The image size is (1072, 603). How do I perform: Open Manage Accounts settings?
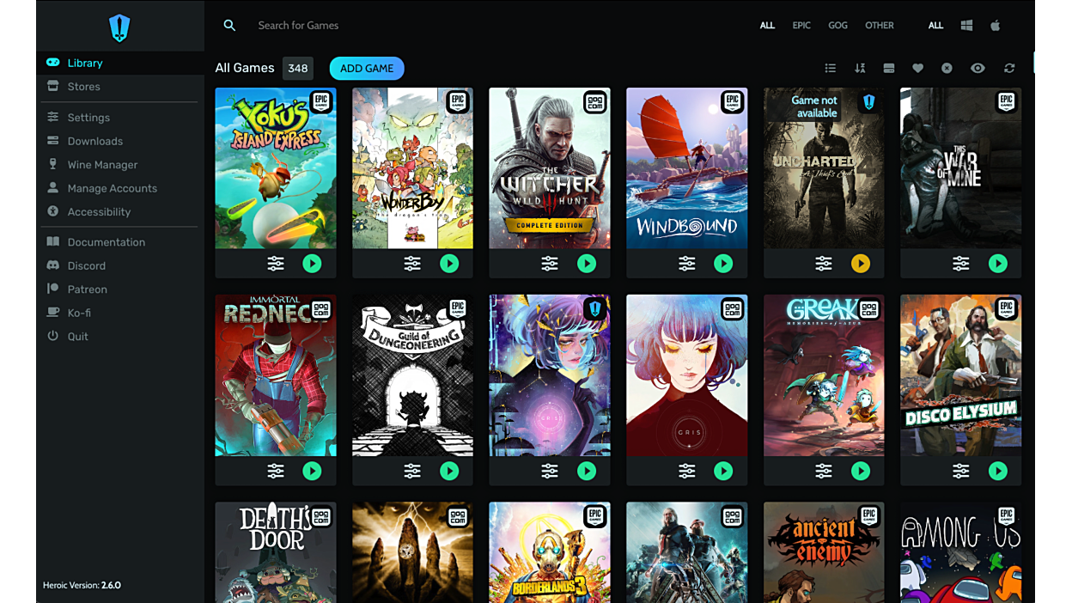[x=112, y=187]
